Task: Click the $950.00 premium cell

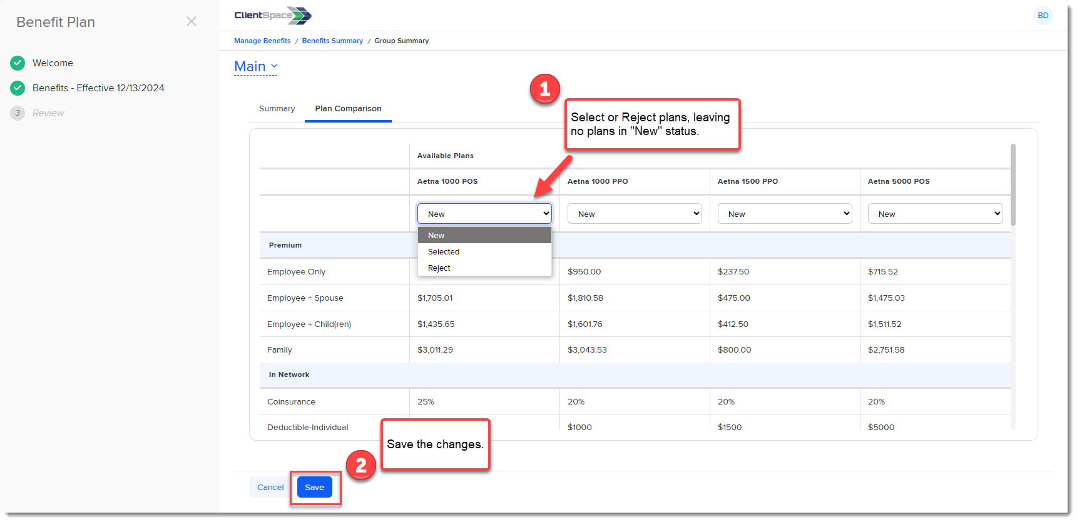Action: (584, 272)
